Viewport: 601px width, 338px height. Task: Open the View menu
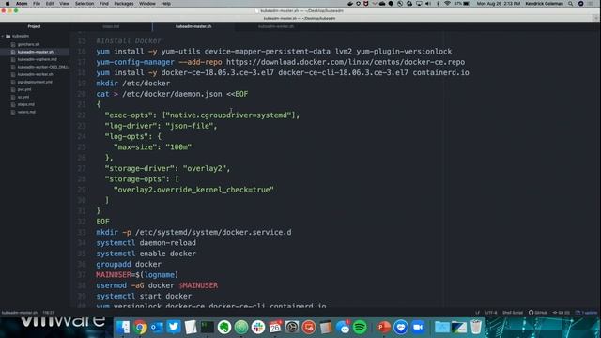[x=65, y=4]
